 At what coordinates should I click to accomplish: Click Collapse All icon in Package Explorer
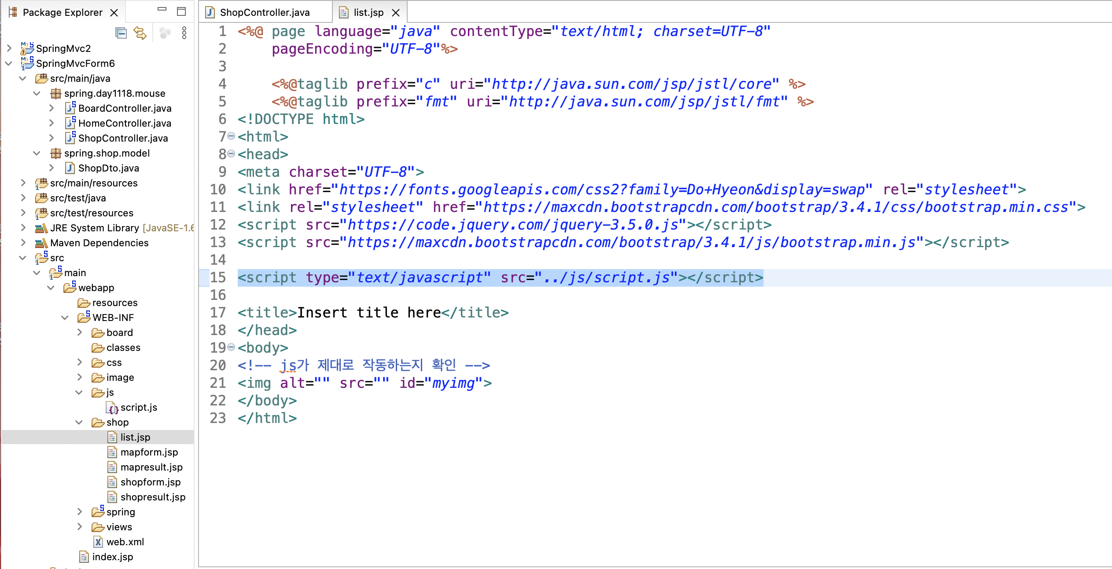click(121, 33)
